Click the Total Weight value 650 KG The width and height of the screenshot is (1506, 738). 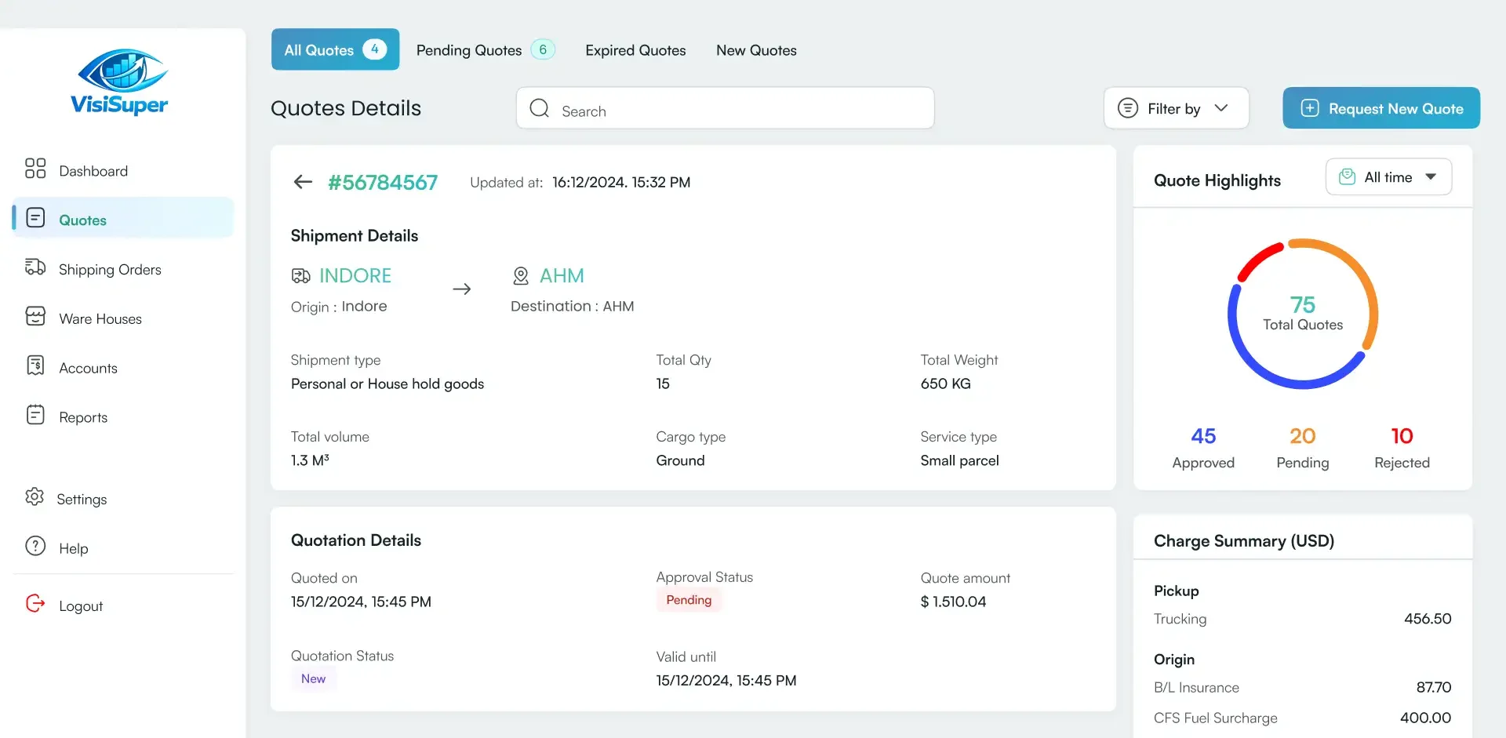click(945, 384)
